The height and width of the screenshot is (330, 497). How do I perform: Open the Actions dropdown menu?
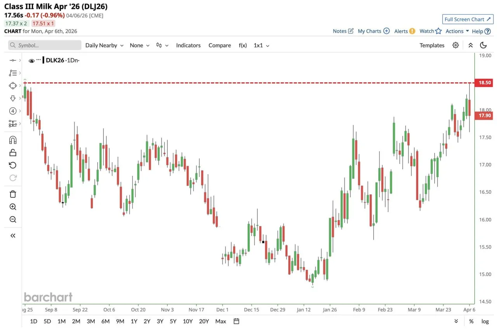[457, 31]
